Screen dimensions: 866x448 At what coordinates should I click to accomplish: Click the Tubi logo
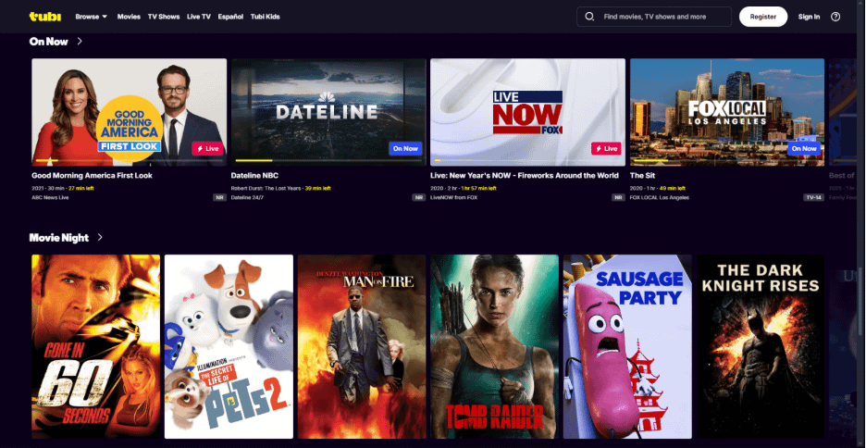point(45,17)
